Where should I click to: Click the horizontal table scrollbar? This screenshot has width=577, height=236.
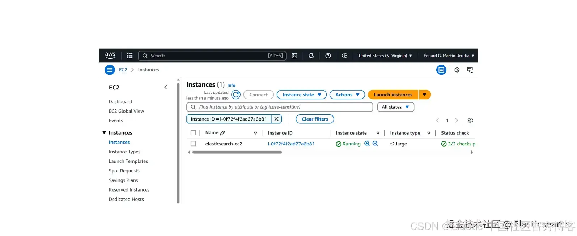(x=237, y=152)
